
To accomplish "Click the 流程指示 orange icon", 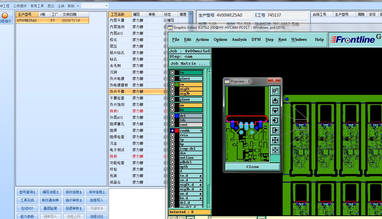I will click(x=5, y=15).
